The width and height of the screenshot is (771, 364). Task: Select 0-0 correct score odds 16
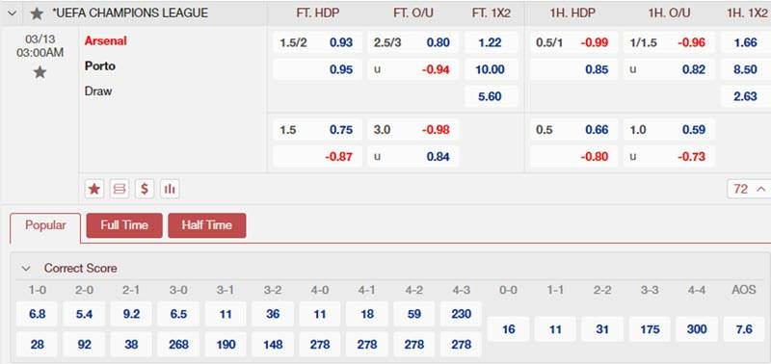509,329
